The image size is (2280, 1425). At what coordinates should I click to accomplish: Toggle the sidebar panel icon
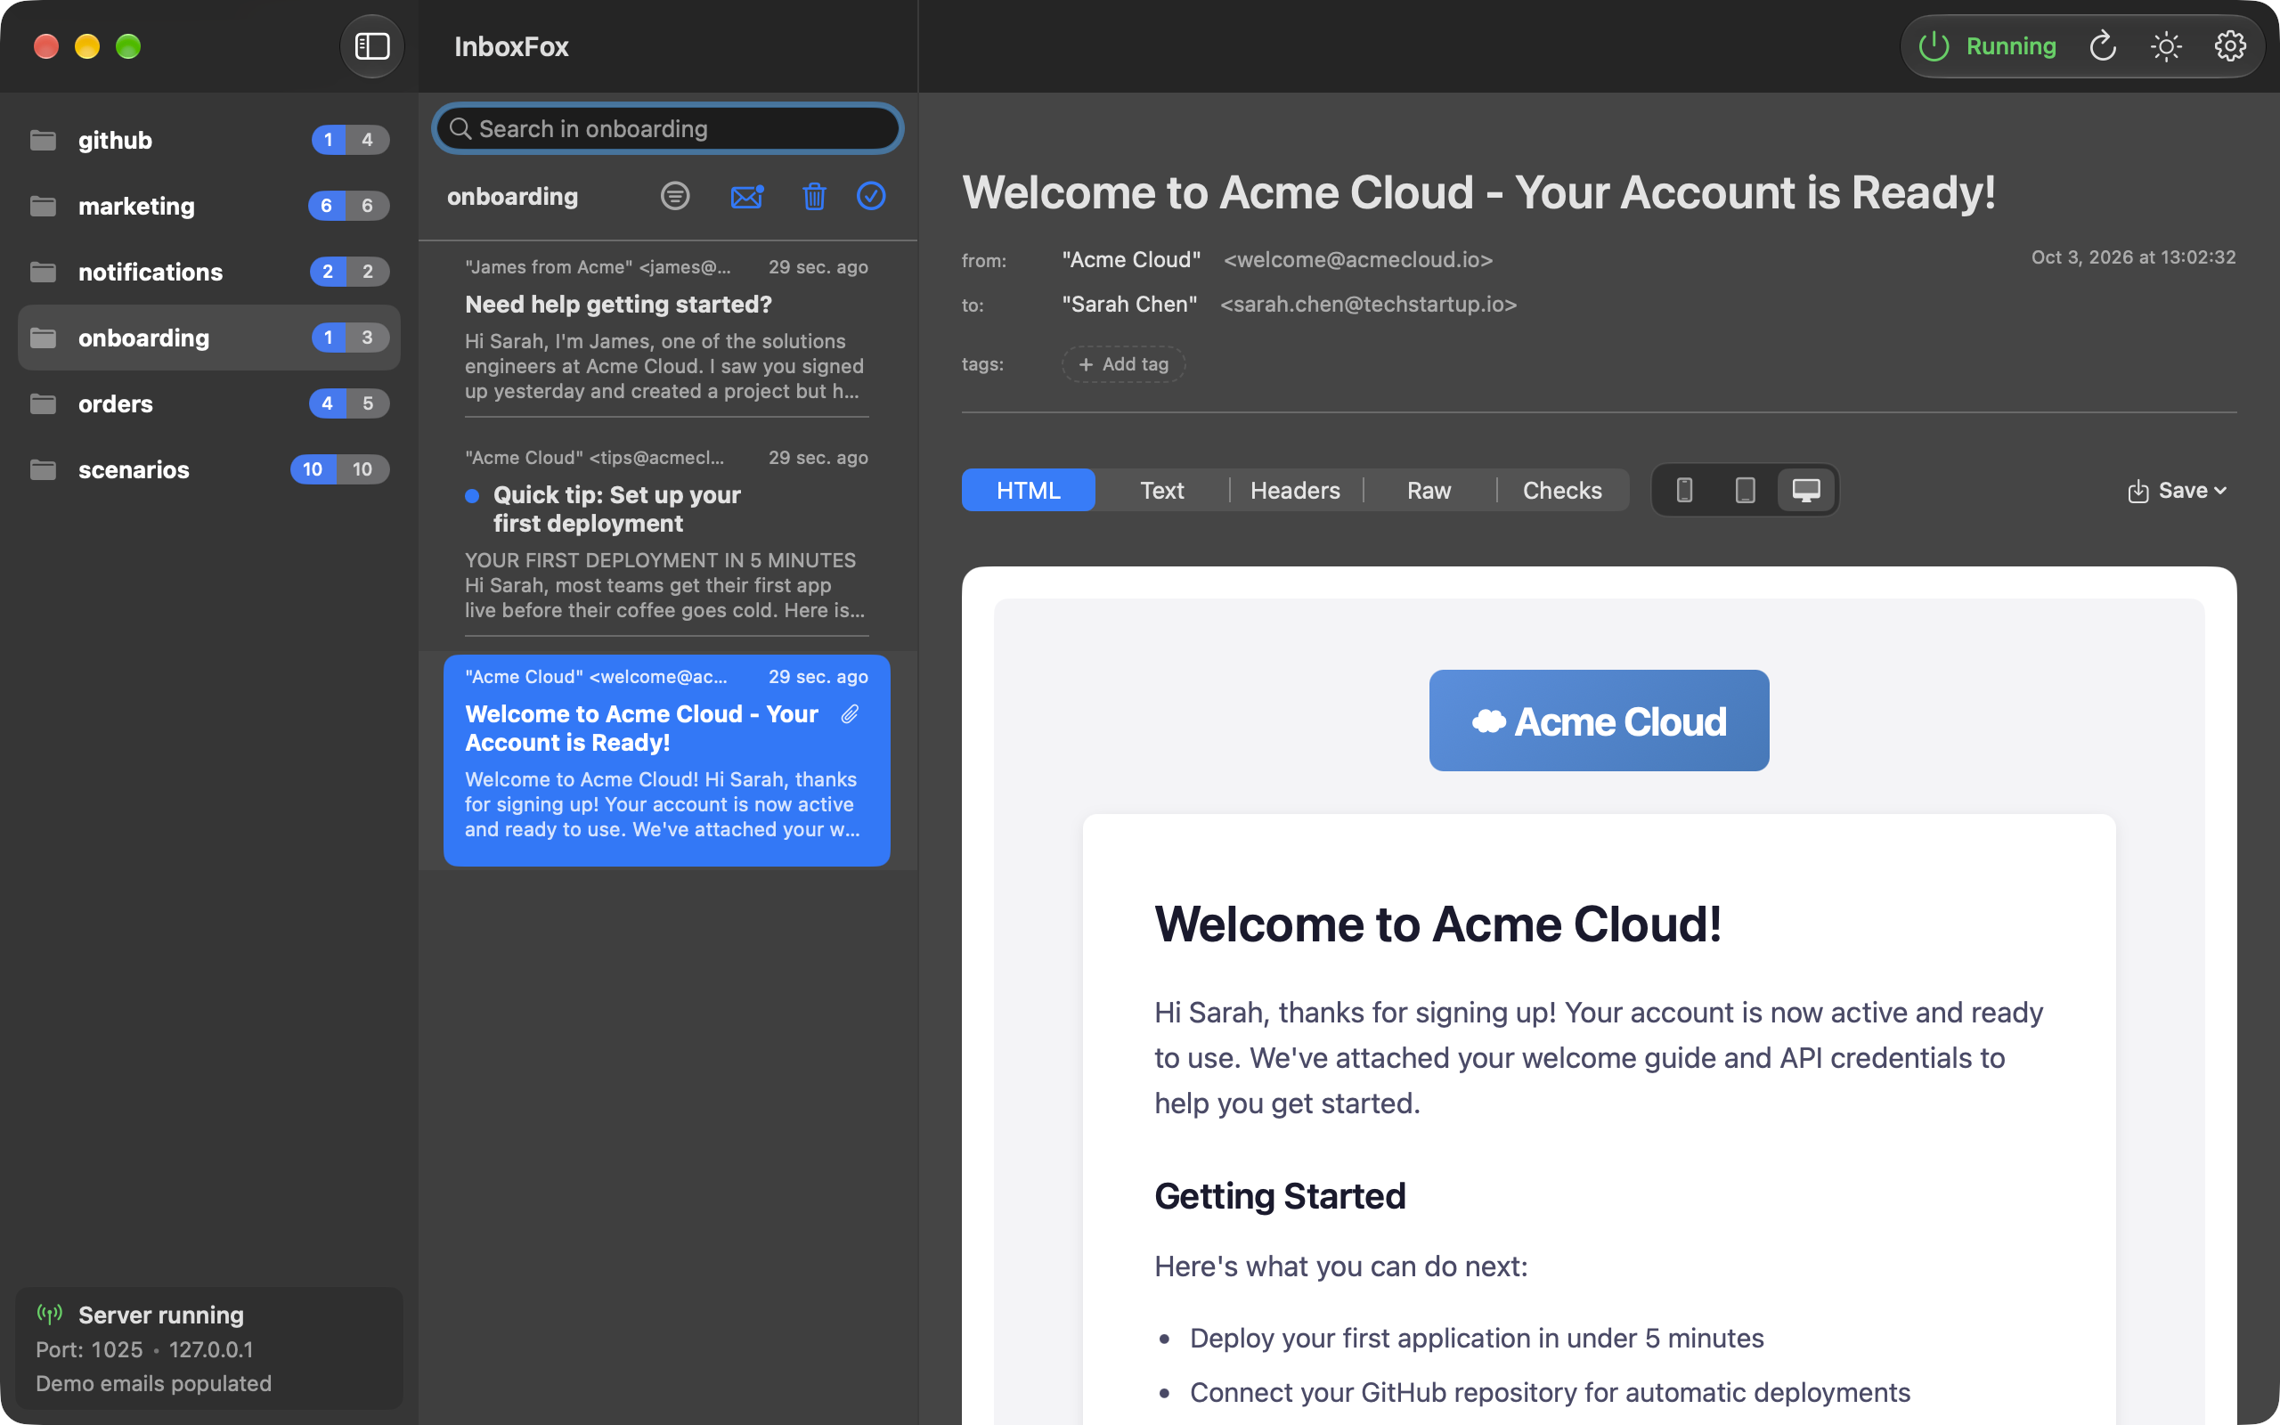click(371, 46)
